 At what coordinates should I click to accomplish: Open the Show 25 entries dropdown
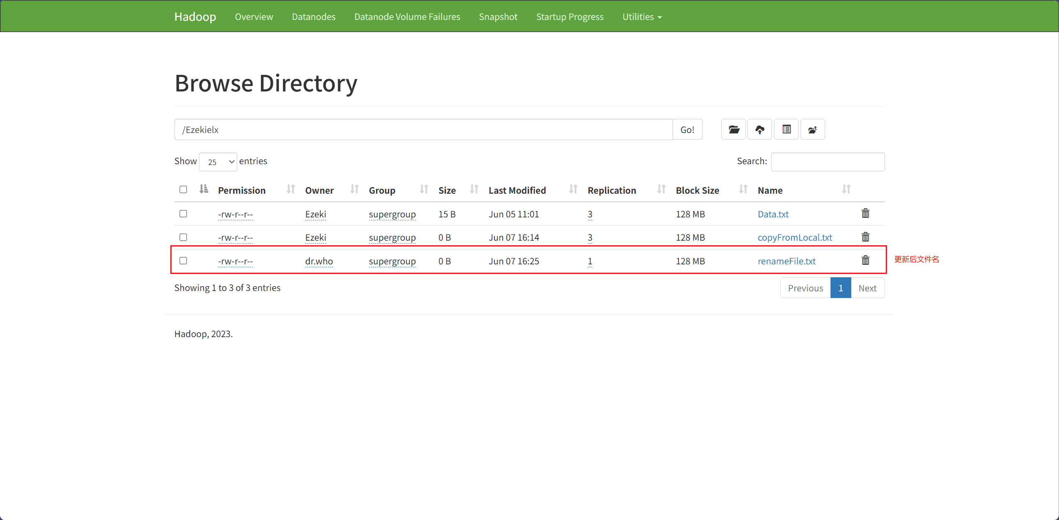(218, 162)
